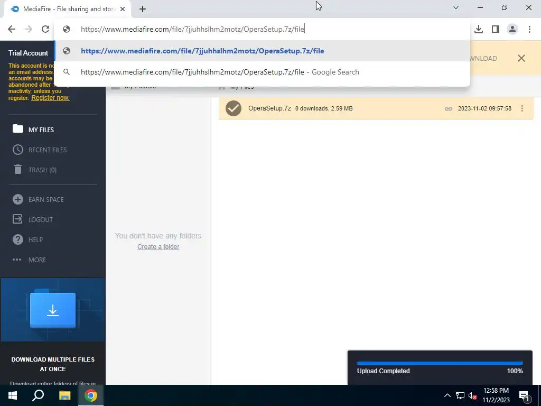The width and height of the screenshot is (541, 406).
Task: Click the More ellipsis icon
Action: [x=17, y=260]
